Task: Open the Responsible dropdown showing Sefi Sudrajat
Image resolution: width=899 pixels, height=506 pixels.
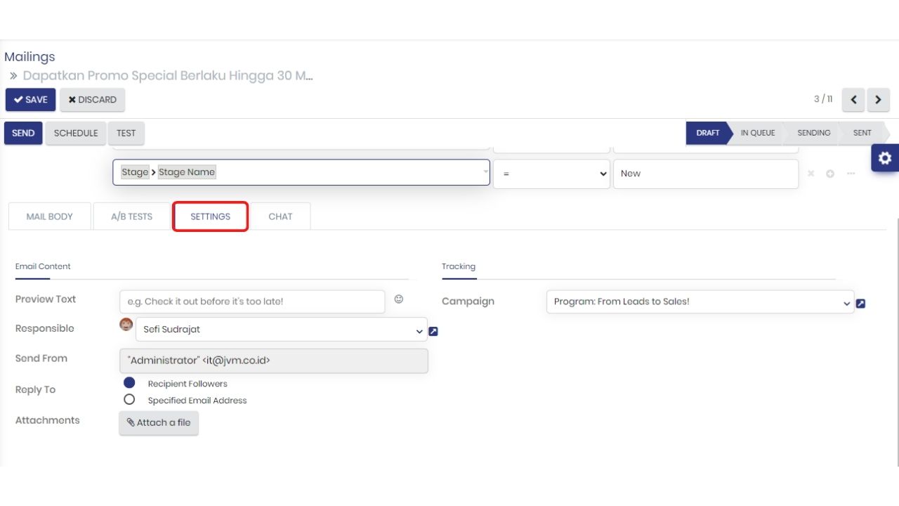Action: pyautogui.click(x=281, y=330)
